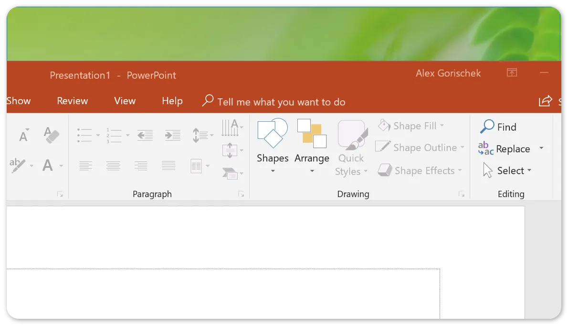Open the Paragraph dialog box launcher
This screenshot has width=568, height=326.
point(242,194)
